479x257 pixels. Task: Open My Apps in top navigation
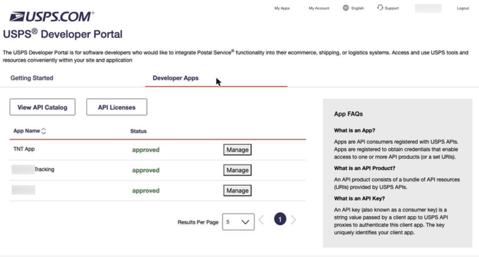click(282, 8)
